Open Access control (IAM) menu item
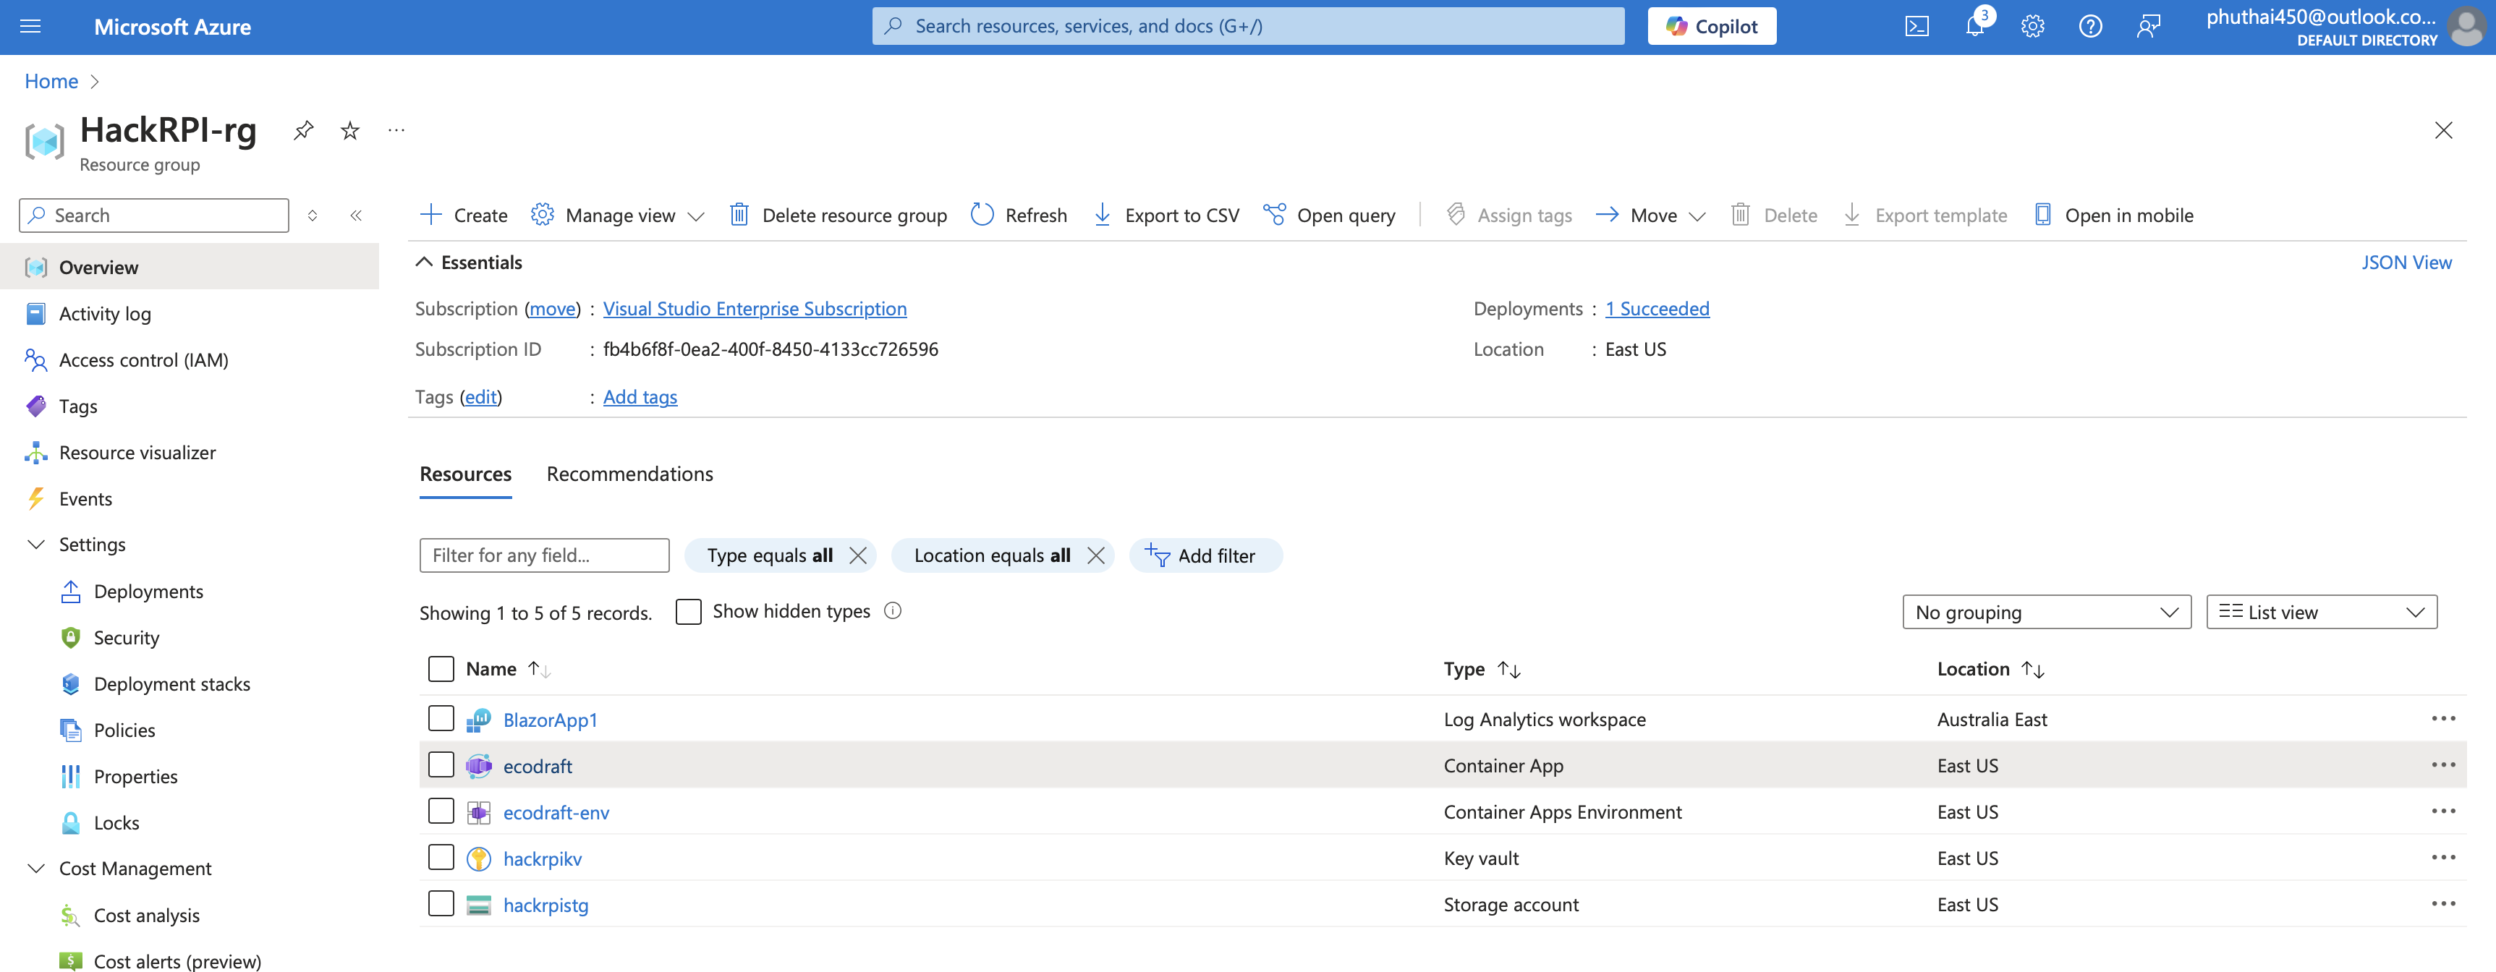 [143, 360]
